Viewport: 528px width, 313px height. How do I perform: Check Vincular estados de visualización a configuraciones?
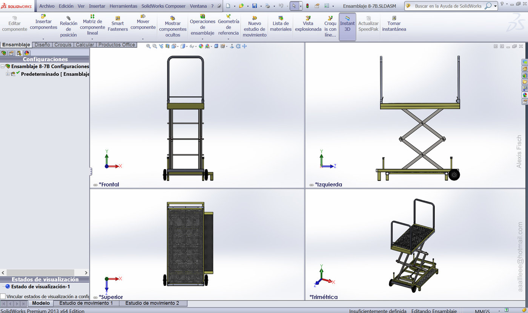coord(2,296)
